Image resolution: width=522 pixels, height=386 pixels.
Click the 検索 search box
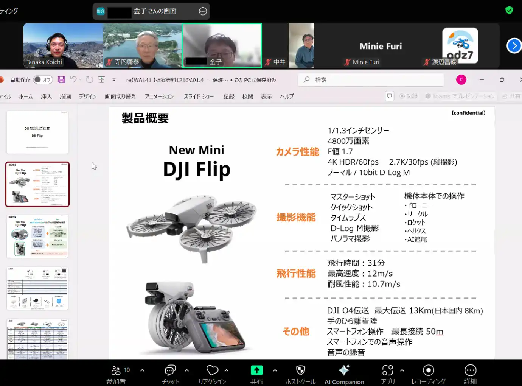pos(371,80)
